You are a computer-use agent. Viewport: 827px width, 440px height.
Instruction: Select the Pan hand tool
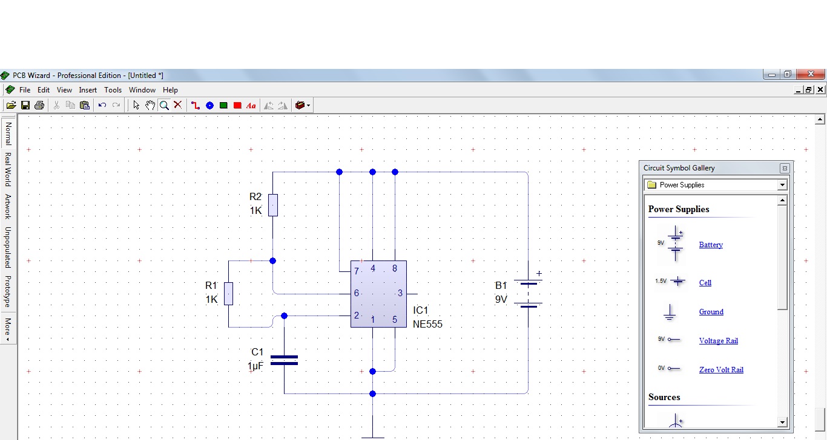(150, 105)
